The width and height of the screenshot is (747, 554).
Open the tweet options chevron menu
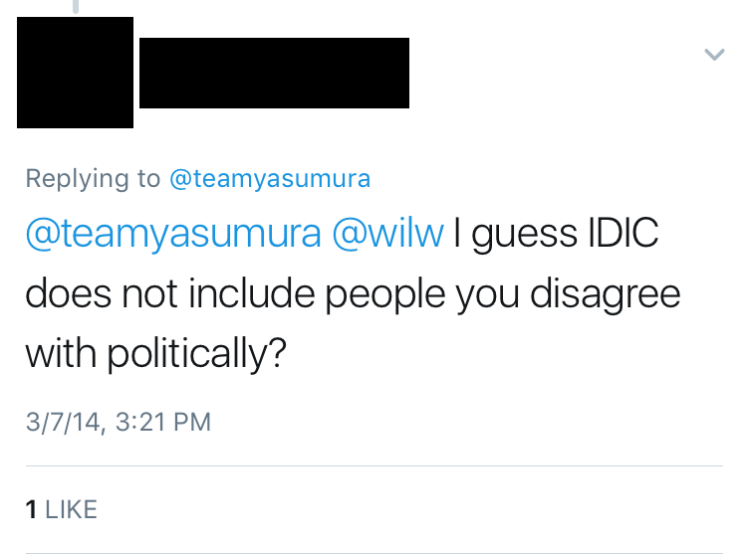tap(714, 55)
